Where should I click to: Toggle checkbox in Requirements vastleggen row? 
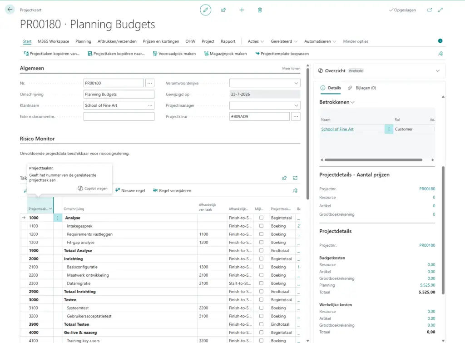261,234
